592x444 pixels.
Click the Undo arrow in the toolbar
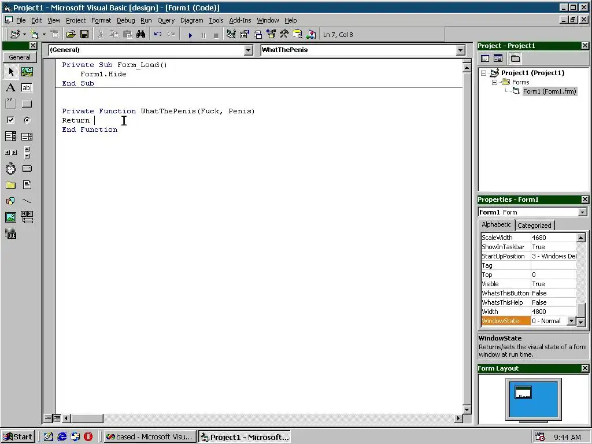157,35
